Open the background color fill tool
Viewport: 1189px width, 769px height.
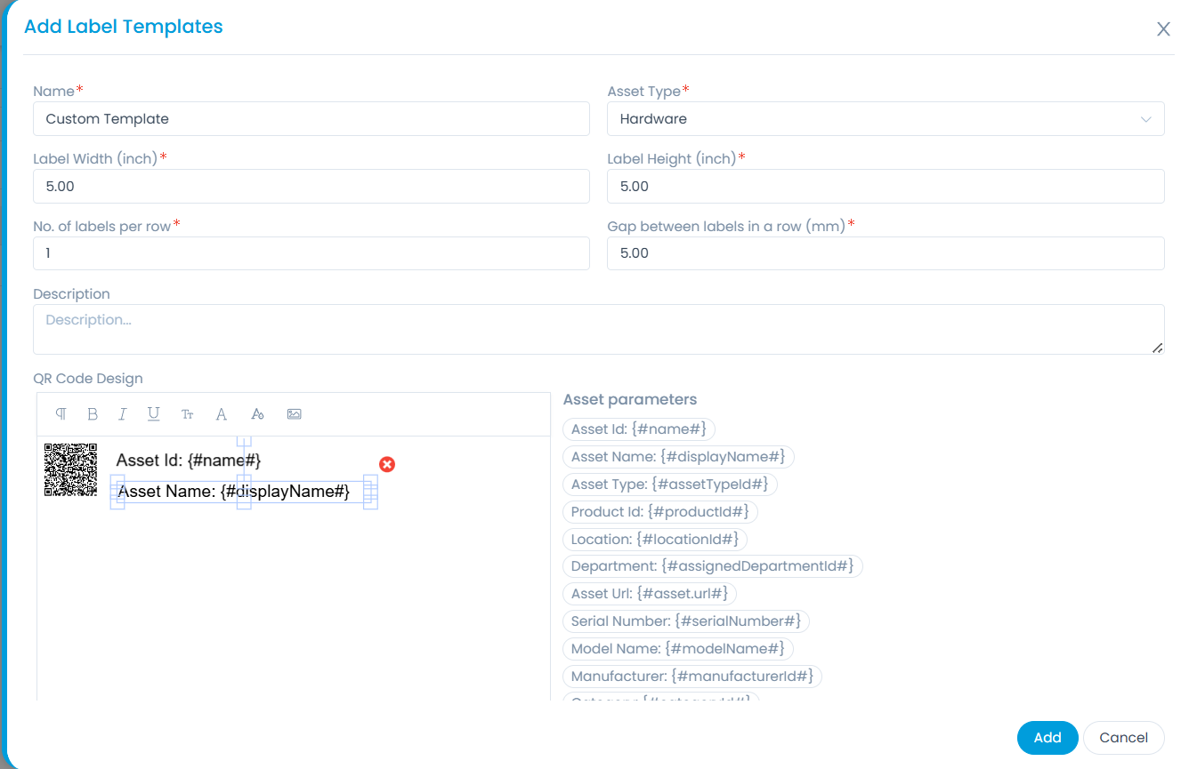point(257,414)
